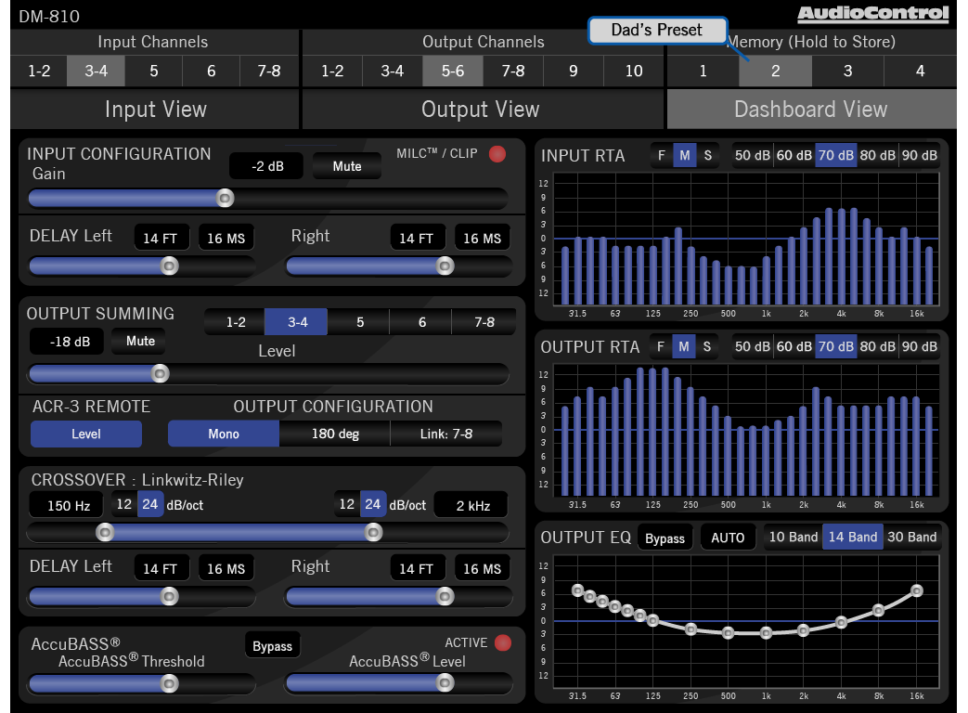The height and width of the screenshot is (713, 968).
Task: Click the input Gain slider handle
Action: [x=225, y=198]
